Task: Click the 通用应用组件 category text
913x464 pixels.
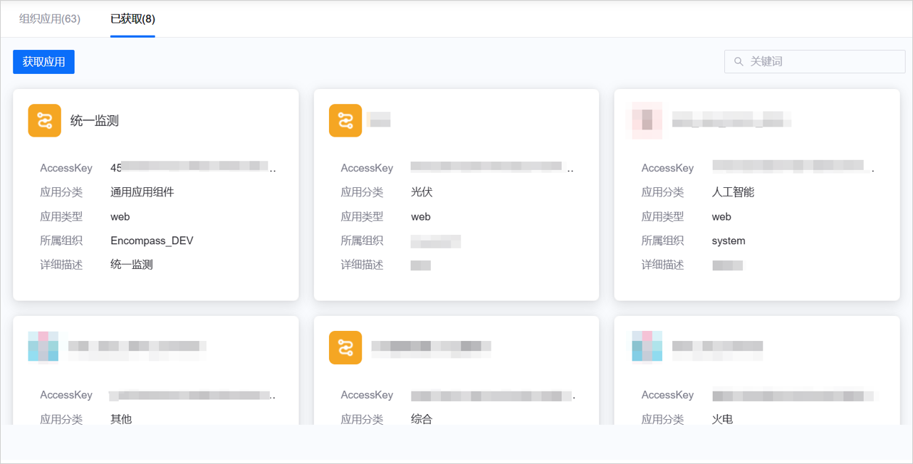Action: 142,192
